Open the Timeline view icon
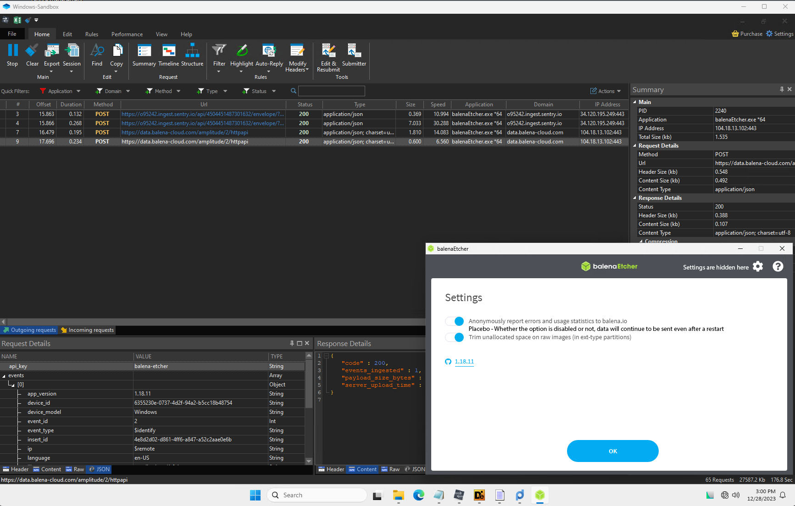 pyautogui.click(x=168, y=50)
